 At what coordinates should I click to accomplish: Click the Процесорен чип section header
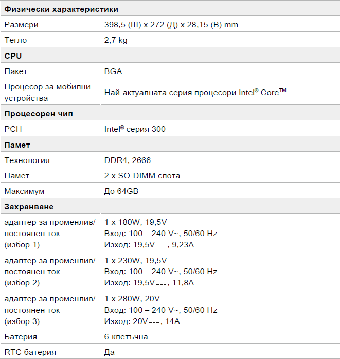[x=39, y=114]
